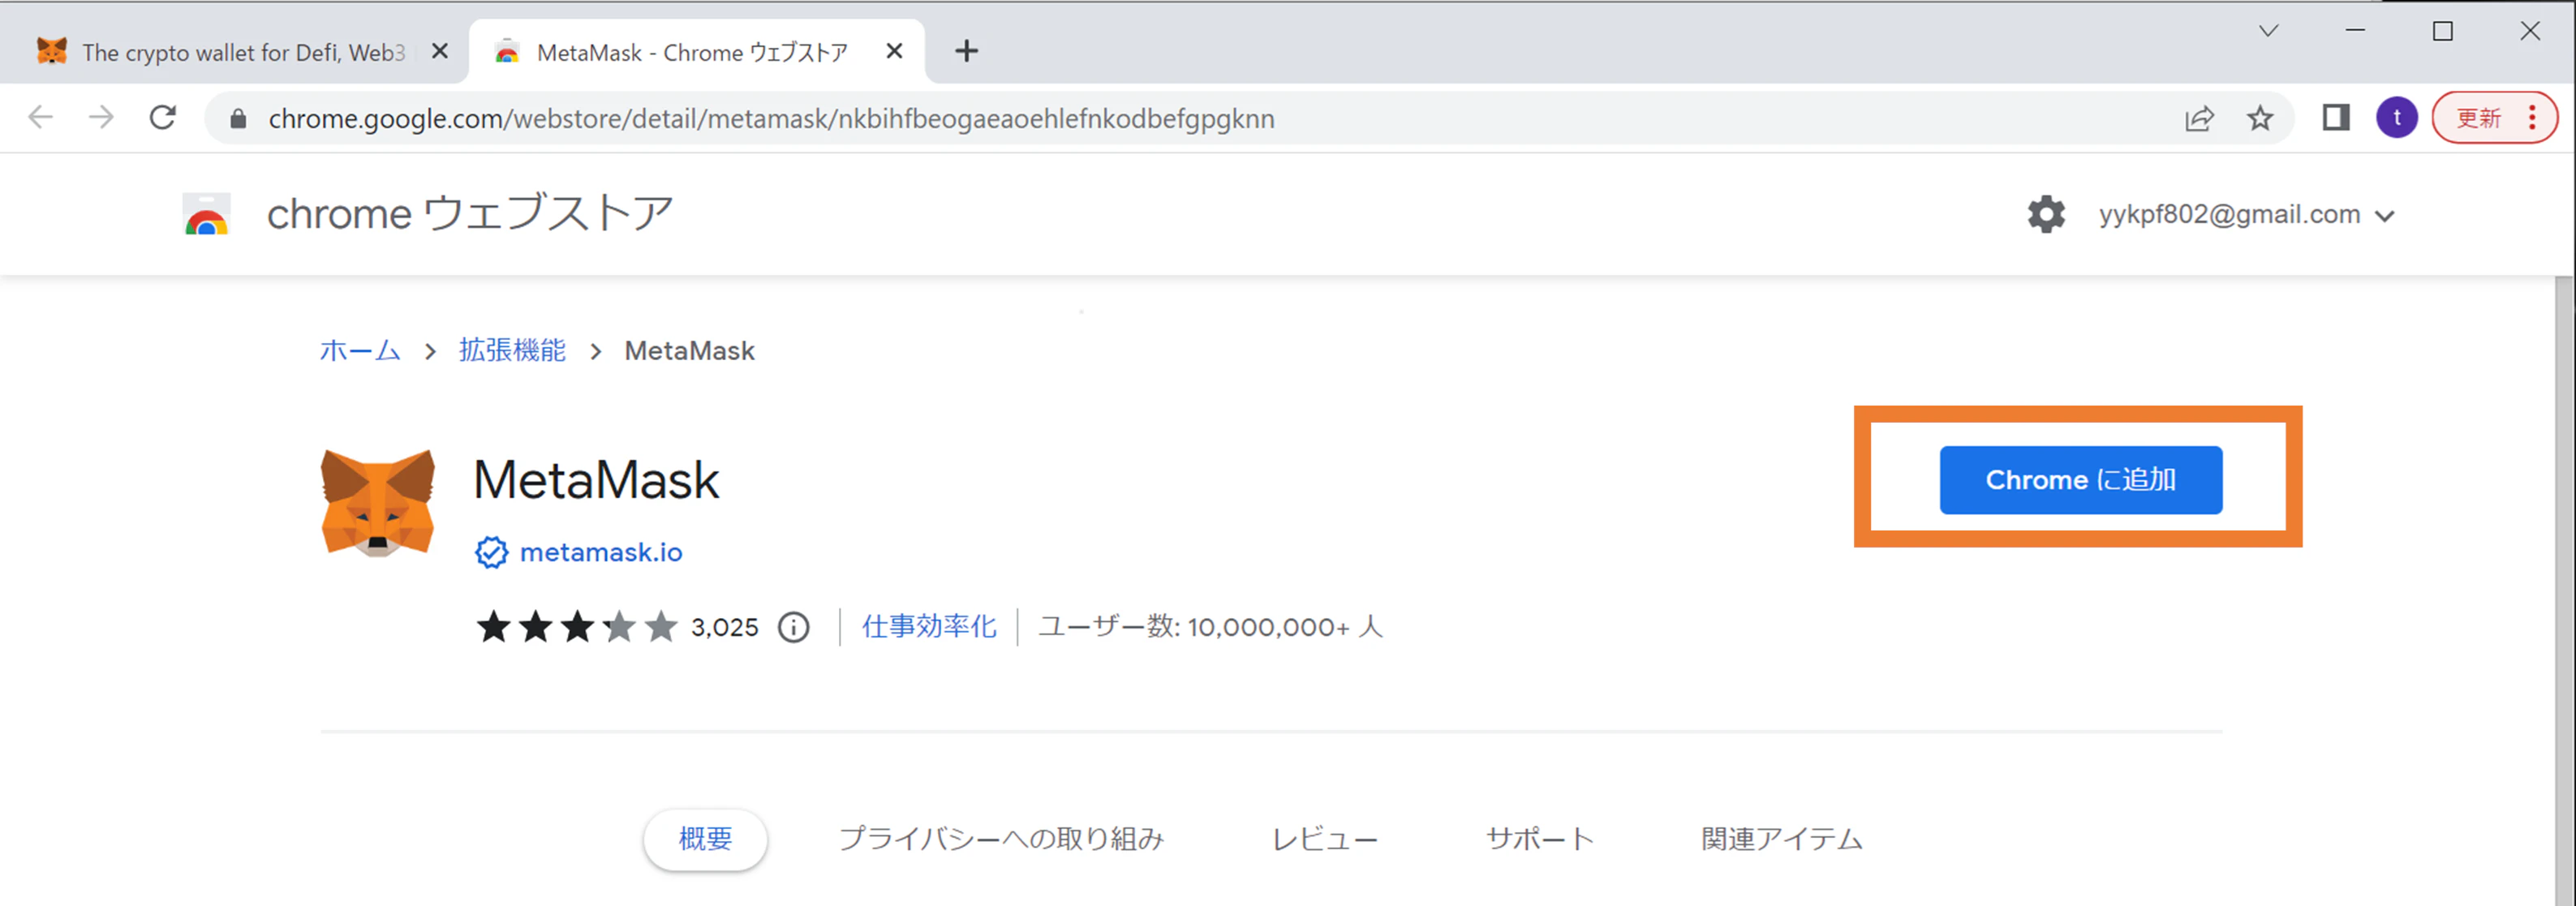Maximize the Chrome window
The width and height of the screenshot is (2576, 906).
2442,31
